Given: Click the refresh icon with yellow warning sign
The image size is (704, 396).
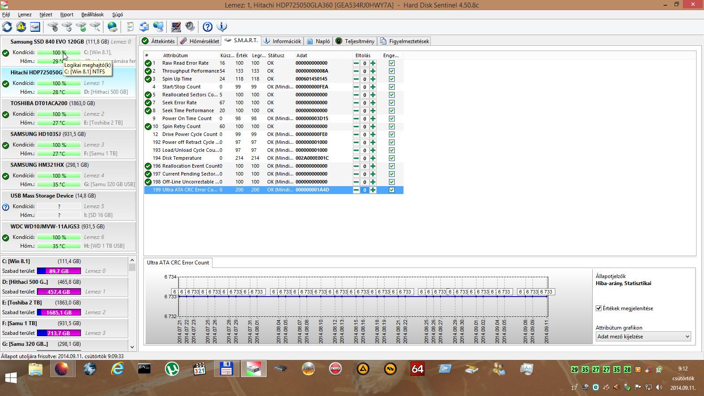Looking at the screenshot, I should coord(21,27).
